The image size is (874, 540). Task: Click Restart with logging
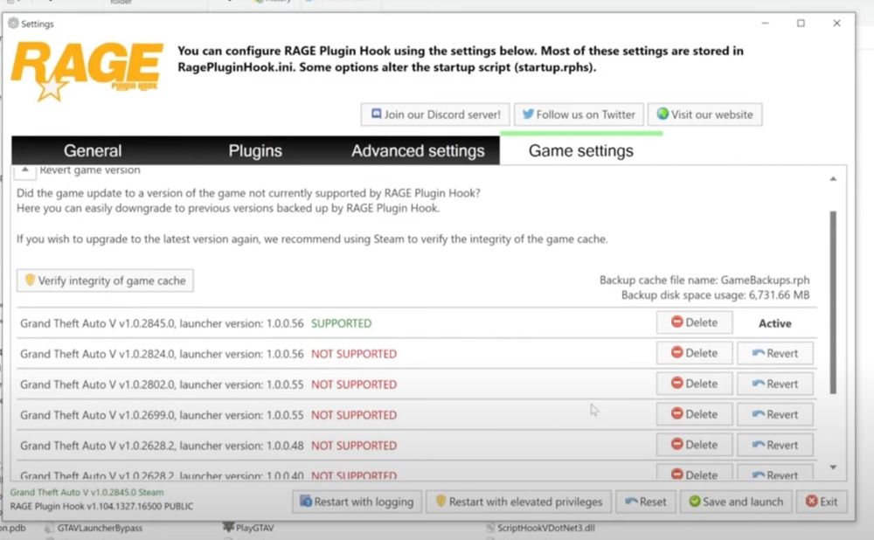tap(357, 502)
